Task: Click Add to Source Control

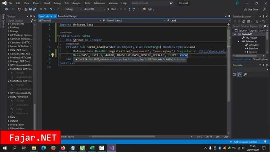Action: [x=245, y=142]
